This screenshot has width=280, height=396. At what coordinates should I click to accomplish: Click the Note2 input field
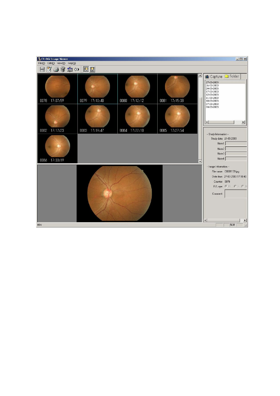[236, 149]
